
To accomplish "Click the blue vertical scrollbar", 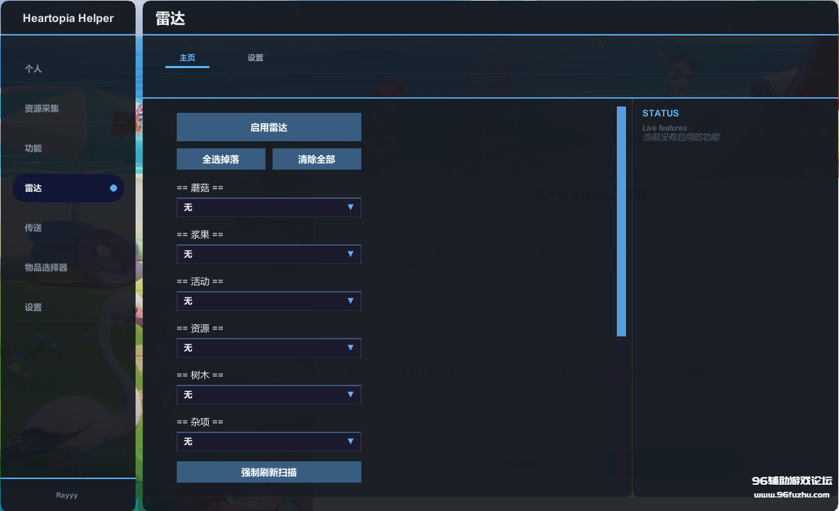I will [x=621, y=221].
